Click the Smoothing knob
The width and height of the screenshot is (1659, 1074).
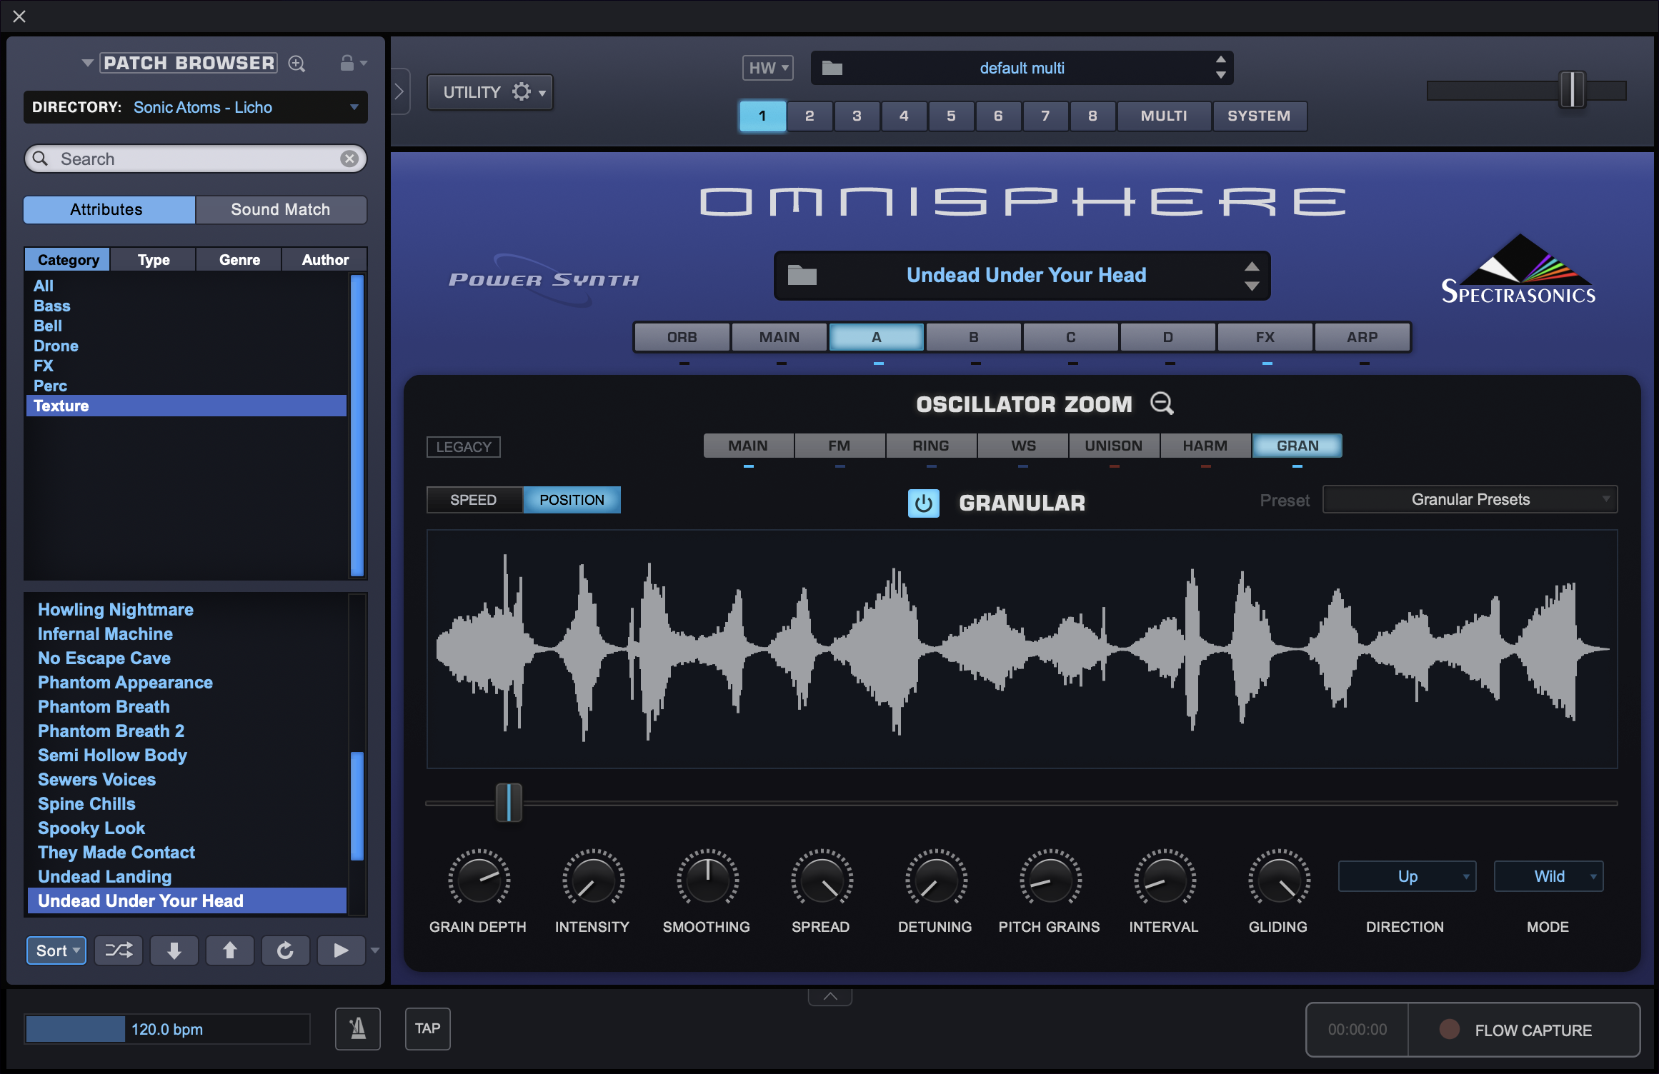click(707, 879)
